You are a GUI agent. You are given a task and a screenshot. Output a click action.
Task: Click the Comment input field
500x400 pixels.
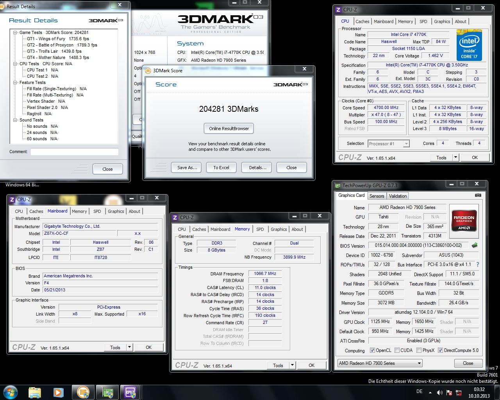tap(74, 152)
